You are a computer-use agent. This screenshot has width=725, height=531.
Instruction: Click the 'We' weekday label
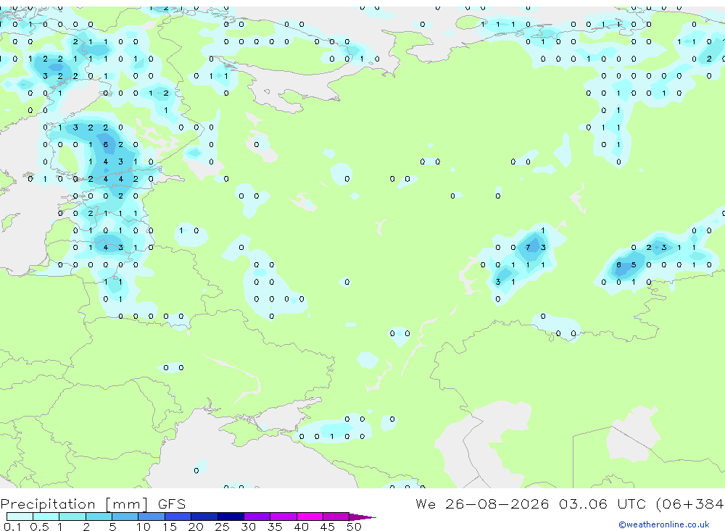[x=426, y=503]
